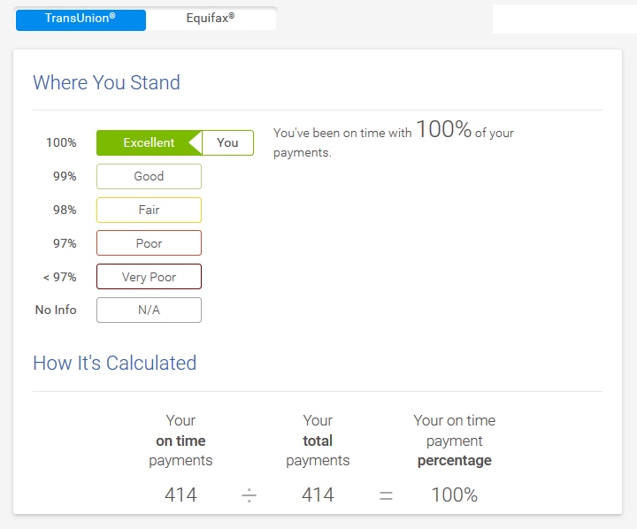The height and width of the screenshot is (529, 637).
Task: Click the division symbol in calculation
Action: tap(249, 495)
